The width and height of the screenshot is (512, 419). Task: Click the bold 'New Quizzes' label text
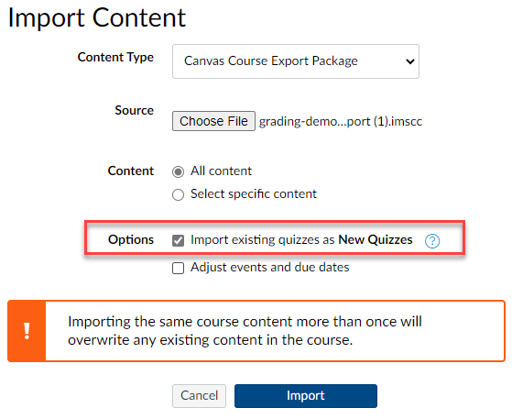click(376, 240)
